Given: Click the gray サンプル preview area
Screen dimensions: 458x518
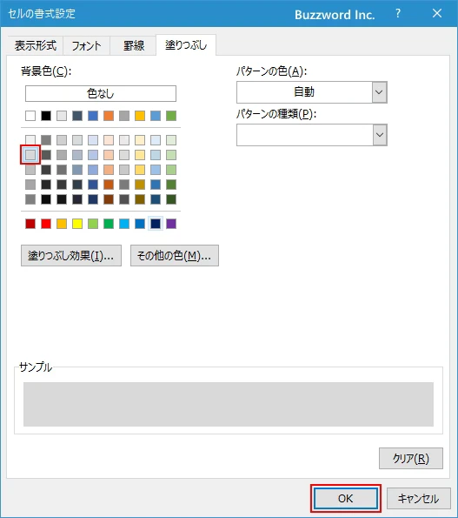Looking at the screenshot, I should (229, 404).
